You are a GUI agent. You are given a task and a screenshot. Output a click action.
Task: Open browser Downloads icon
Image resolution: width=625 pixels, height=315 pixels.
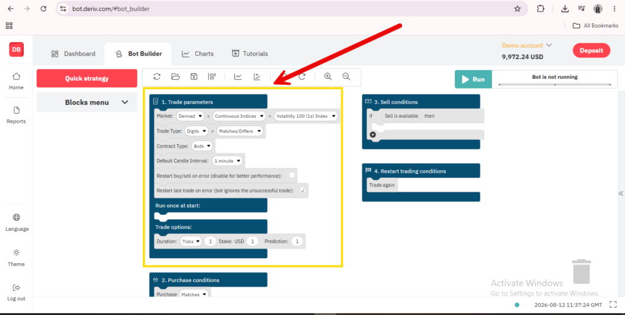565,9
